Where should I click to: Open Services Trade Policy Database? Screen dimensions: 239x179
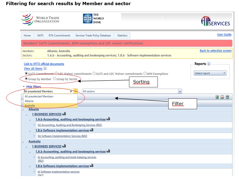[93, 36]
